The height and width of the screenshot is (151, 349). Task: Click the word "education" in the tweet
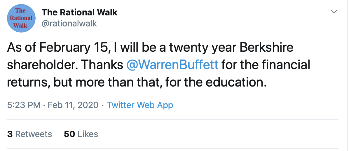point(235,82)
